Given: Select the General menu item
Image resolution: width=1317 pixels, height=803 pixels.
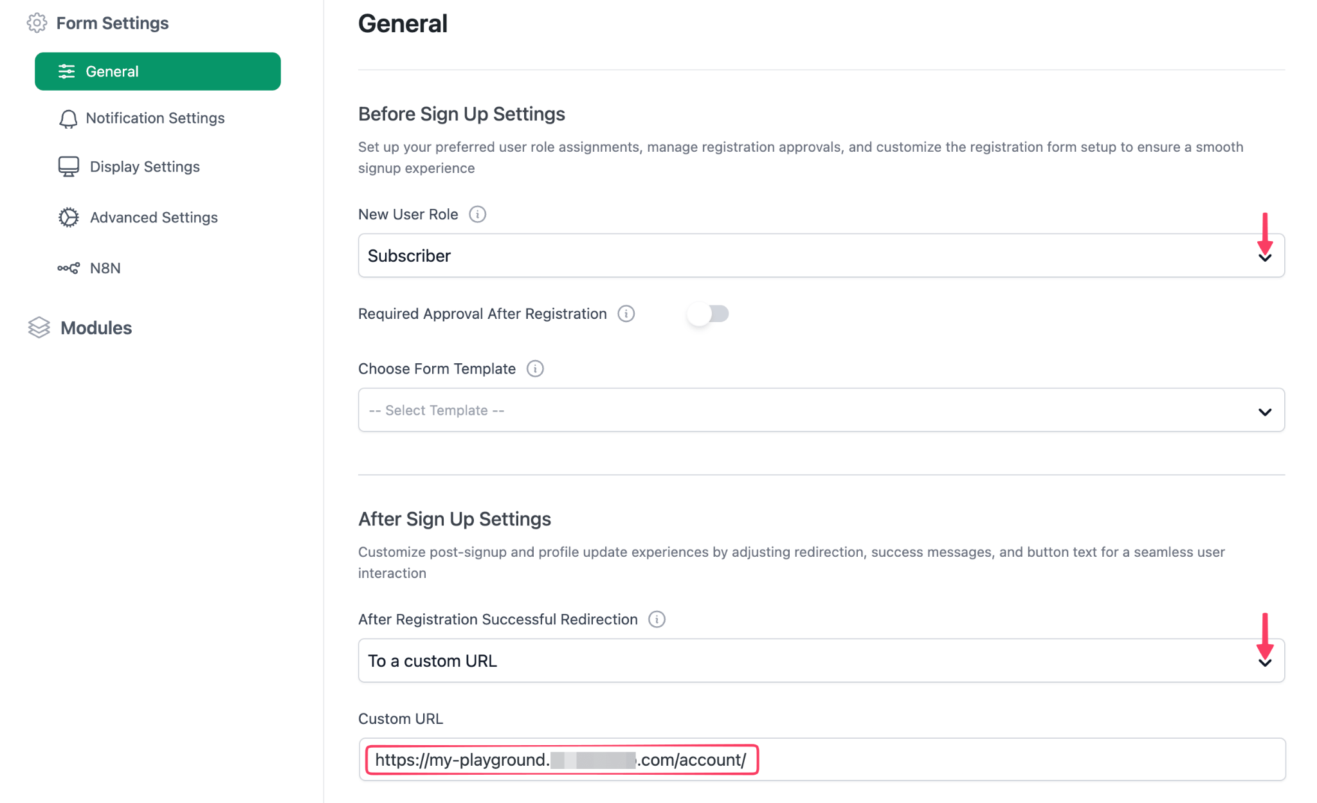Looking at the screenshot, I should 158,71.
